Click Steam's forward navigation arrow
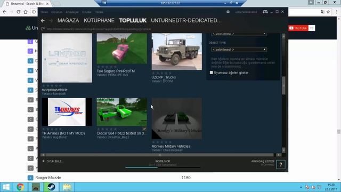The image size is (341, 192). [x=51, y=20]
